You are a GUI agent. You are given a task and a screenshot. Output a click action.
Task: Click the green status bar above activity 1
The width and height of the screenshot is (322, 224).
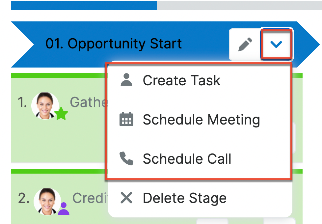58,75
